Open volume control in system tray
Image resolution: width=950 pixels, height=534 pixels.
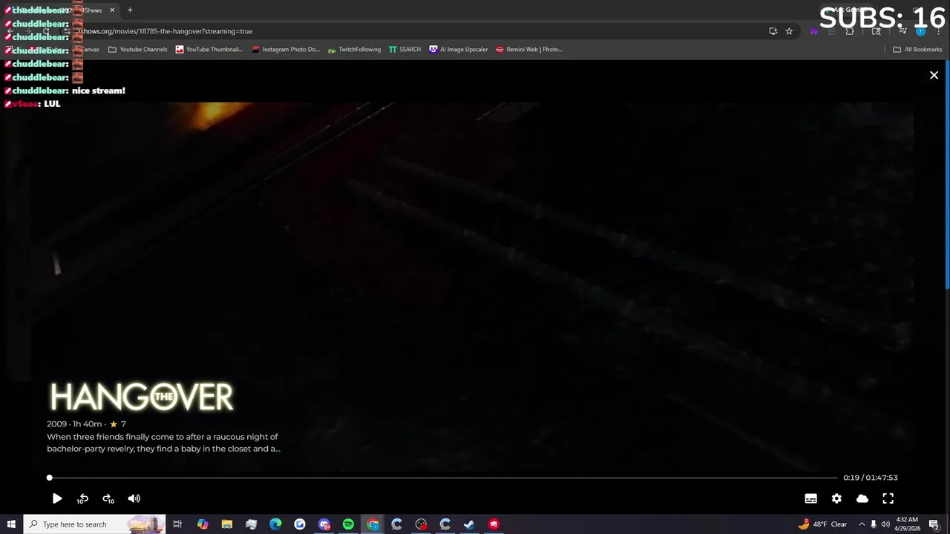[885, 524]
